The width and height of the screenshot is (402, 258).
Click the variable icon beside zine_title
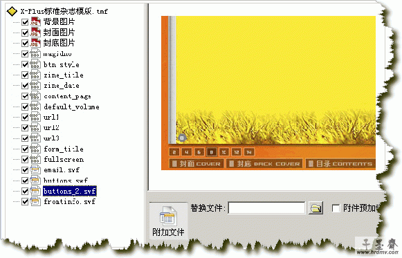click(35, 75)
